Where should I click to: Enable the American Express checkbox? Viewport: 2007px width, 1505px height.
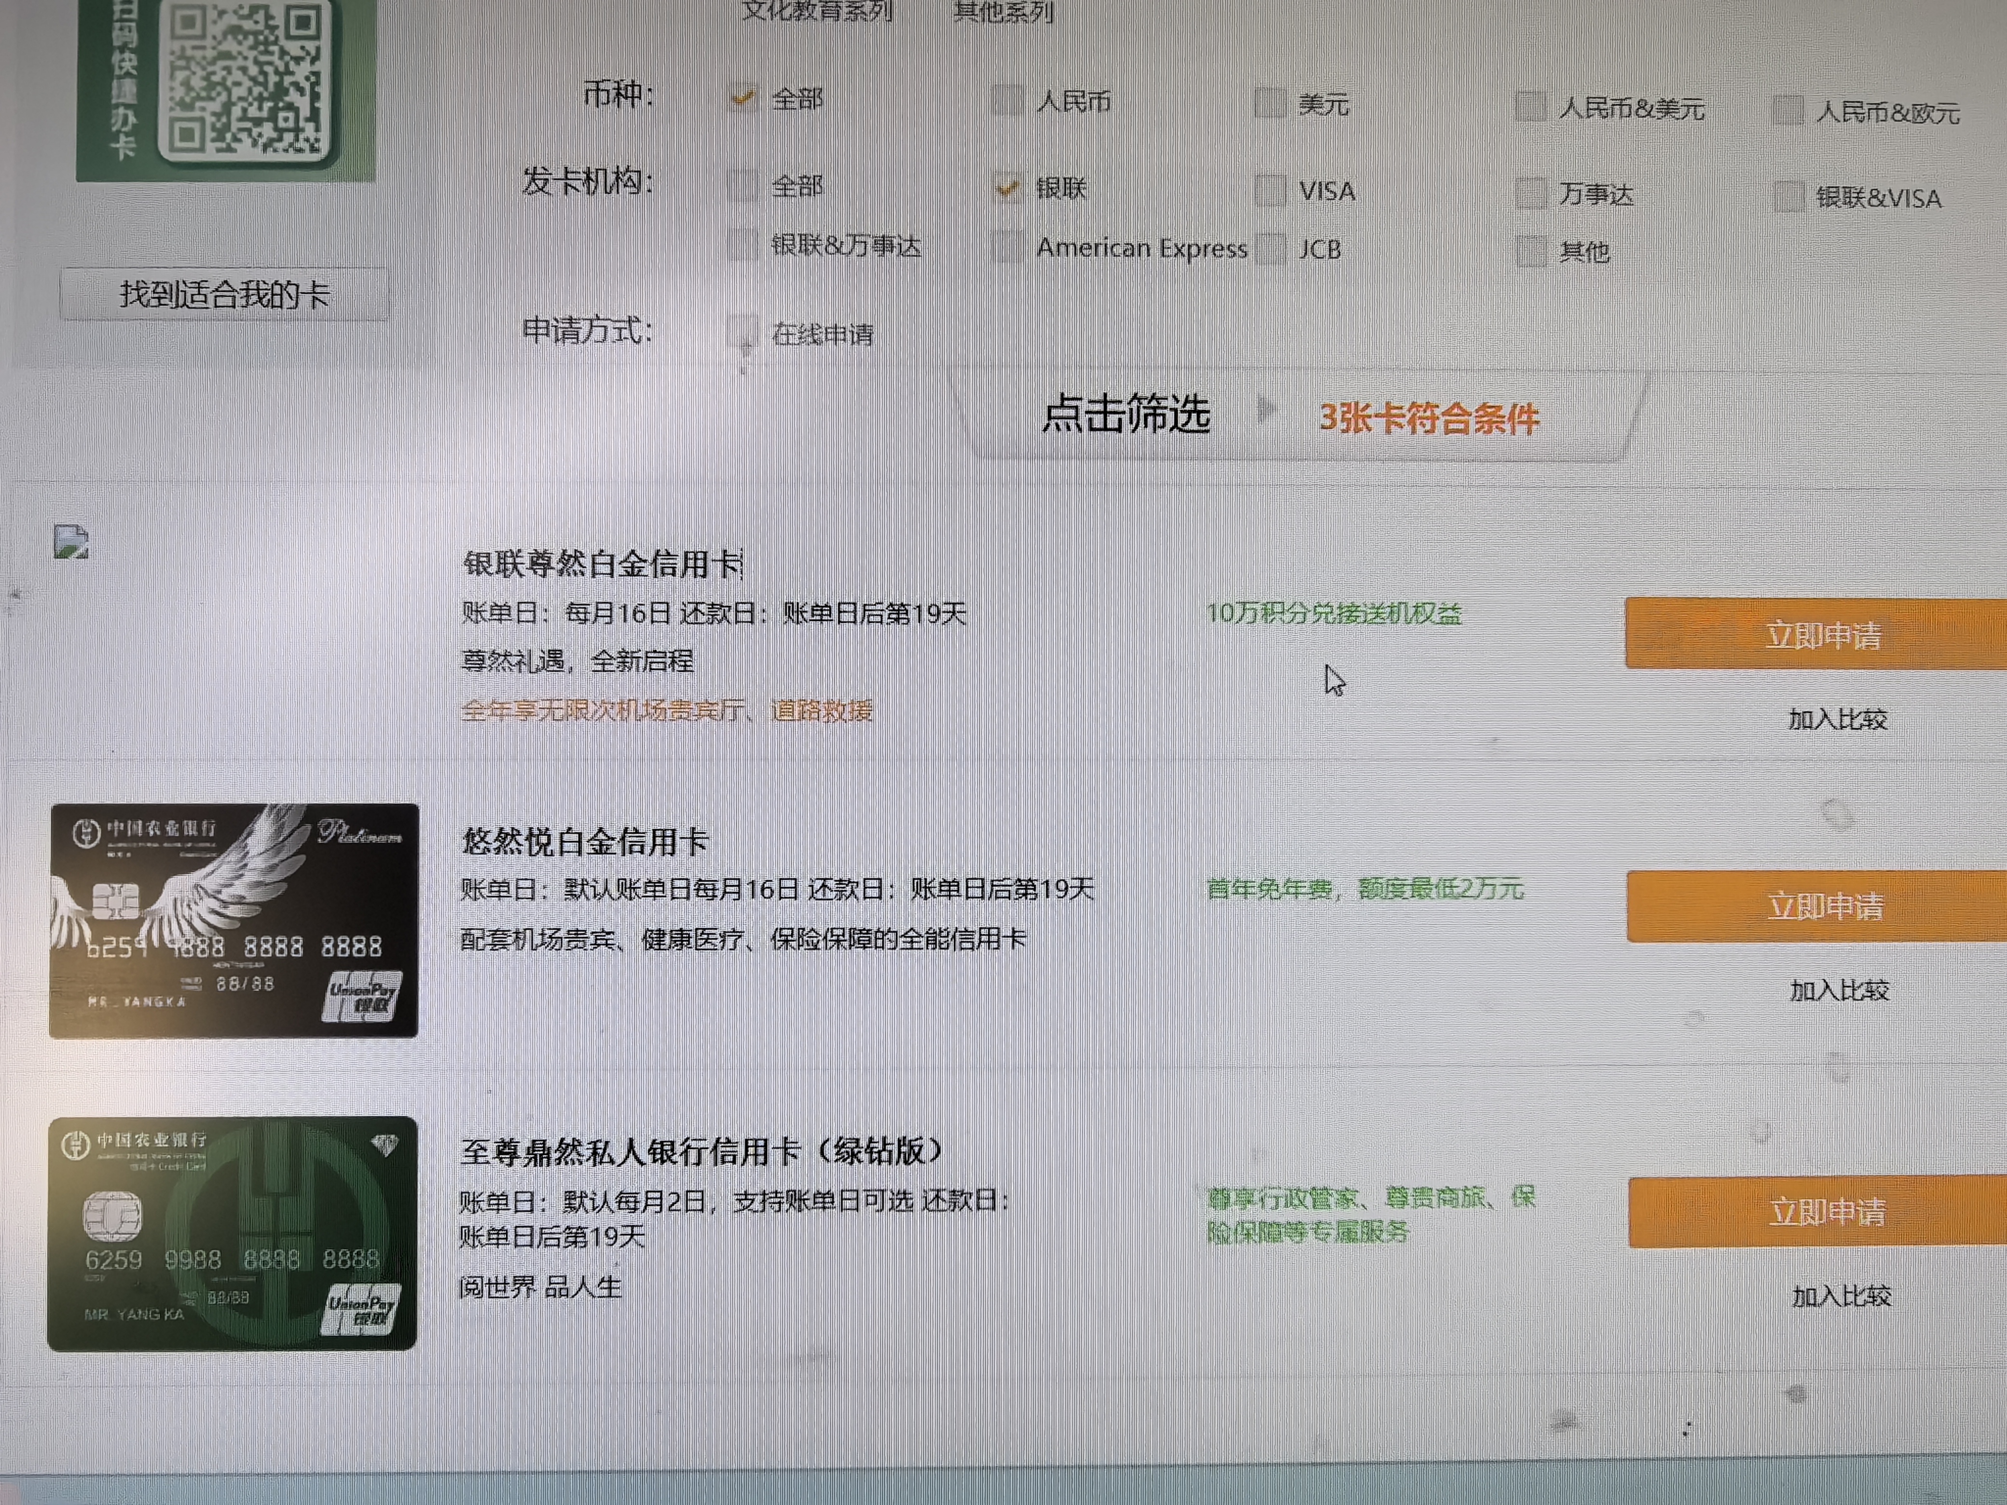click(1007, 247)
